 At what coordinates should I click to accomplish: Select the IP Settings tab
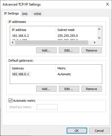[x=11, y=13]
